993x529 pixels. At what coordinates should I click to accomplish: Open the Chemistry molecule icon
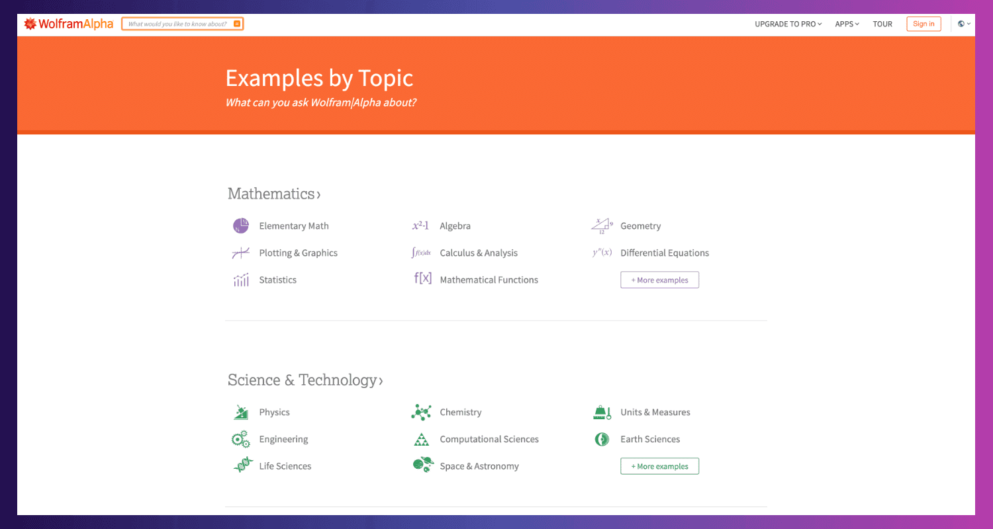pyautogui.click(x=421, y=413)
